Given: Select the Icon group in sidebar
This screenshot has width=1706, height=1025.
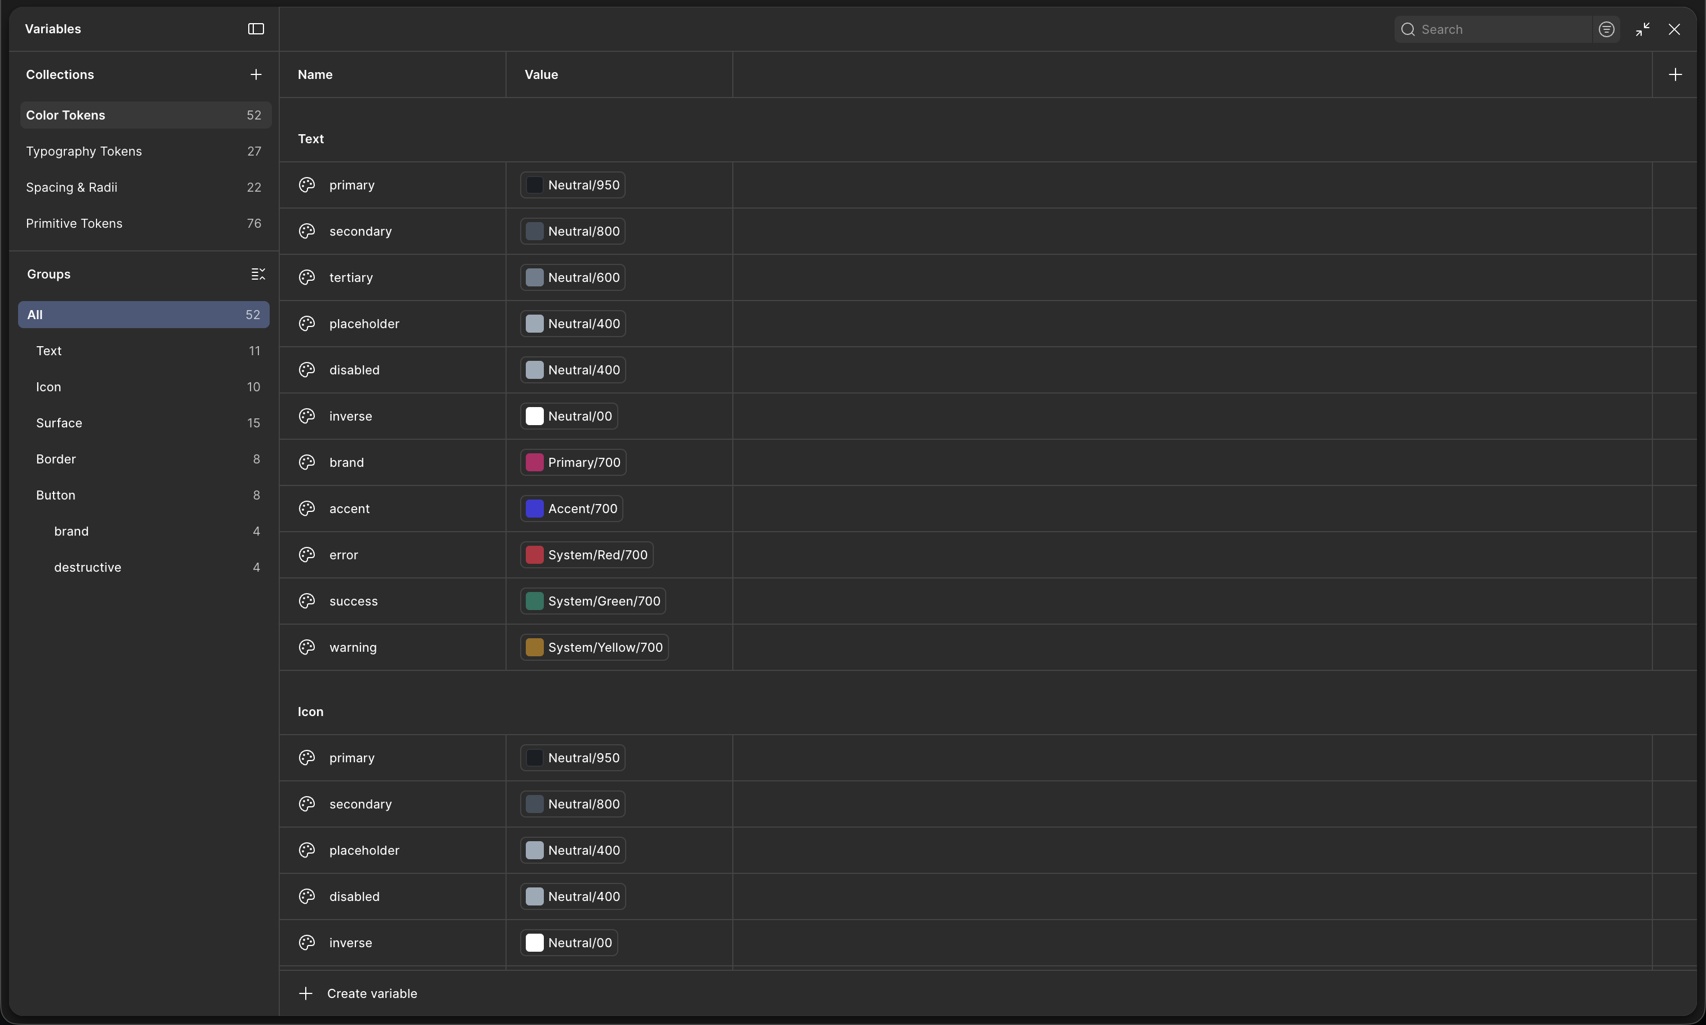Looking at the screenshot, I should (144, 387).
